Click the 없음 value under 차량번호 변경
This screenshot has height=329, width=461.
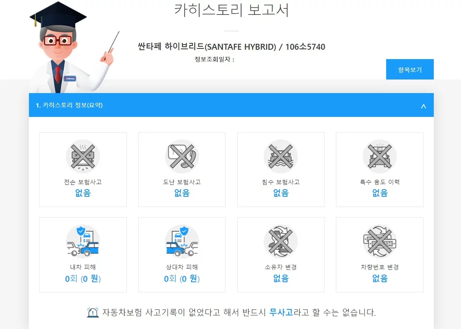tap(380, 278)
